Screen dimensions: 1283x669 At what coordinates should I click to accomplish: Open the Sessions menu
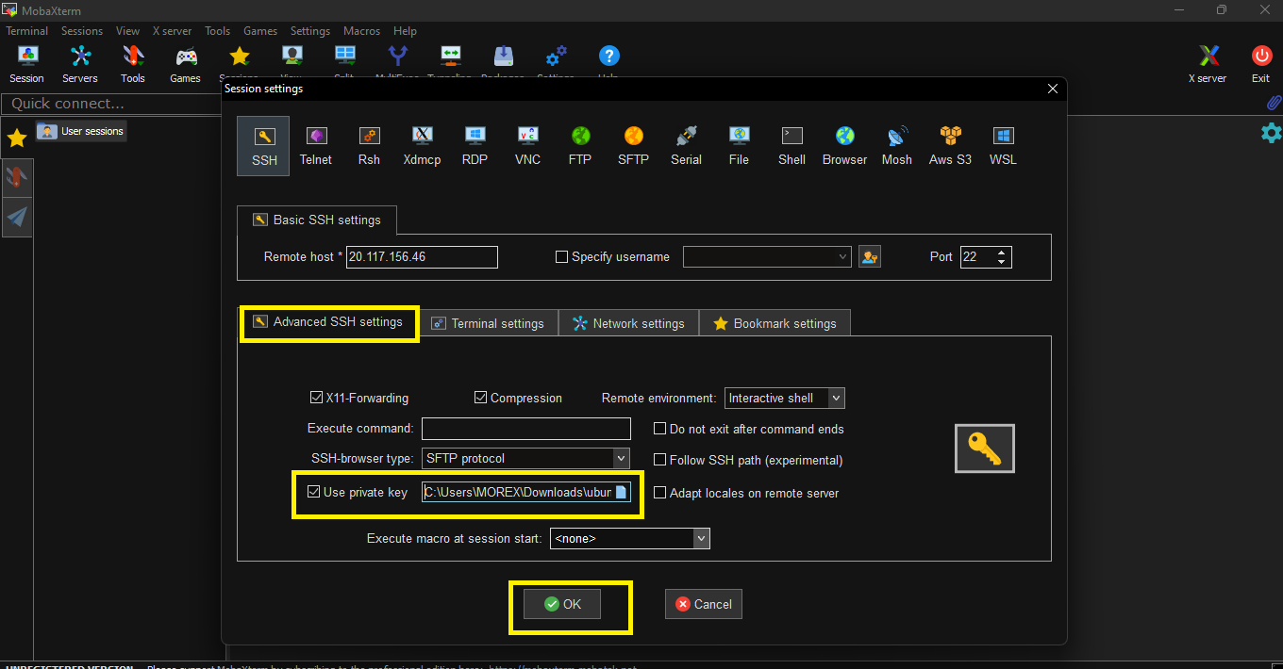click(82, 31)
